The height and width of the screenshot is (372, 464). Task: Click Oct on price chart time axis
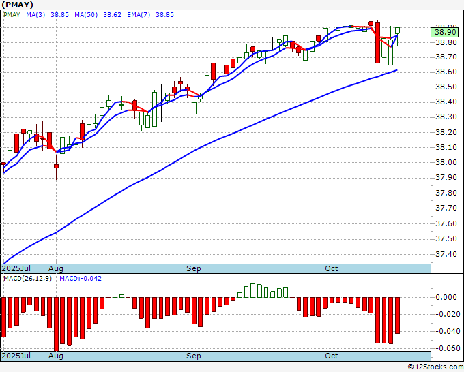331,268
